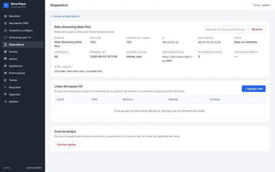
Task: Click the Demos clock icon
Action: click(x=5, y=52)
